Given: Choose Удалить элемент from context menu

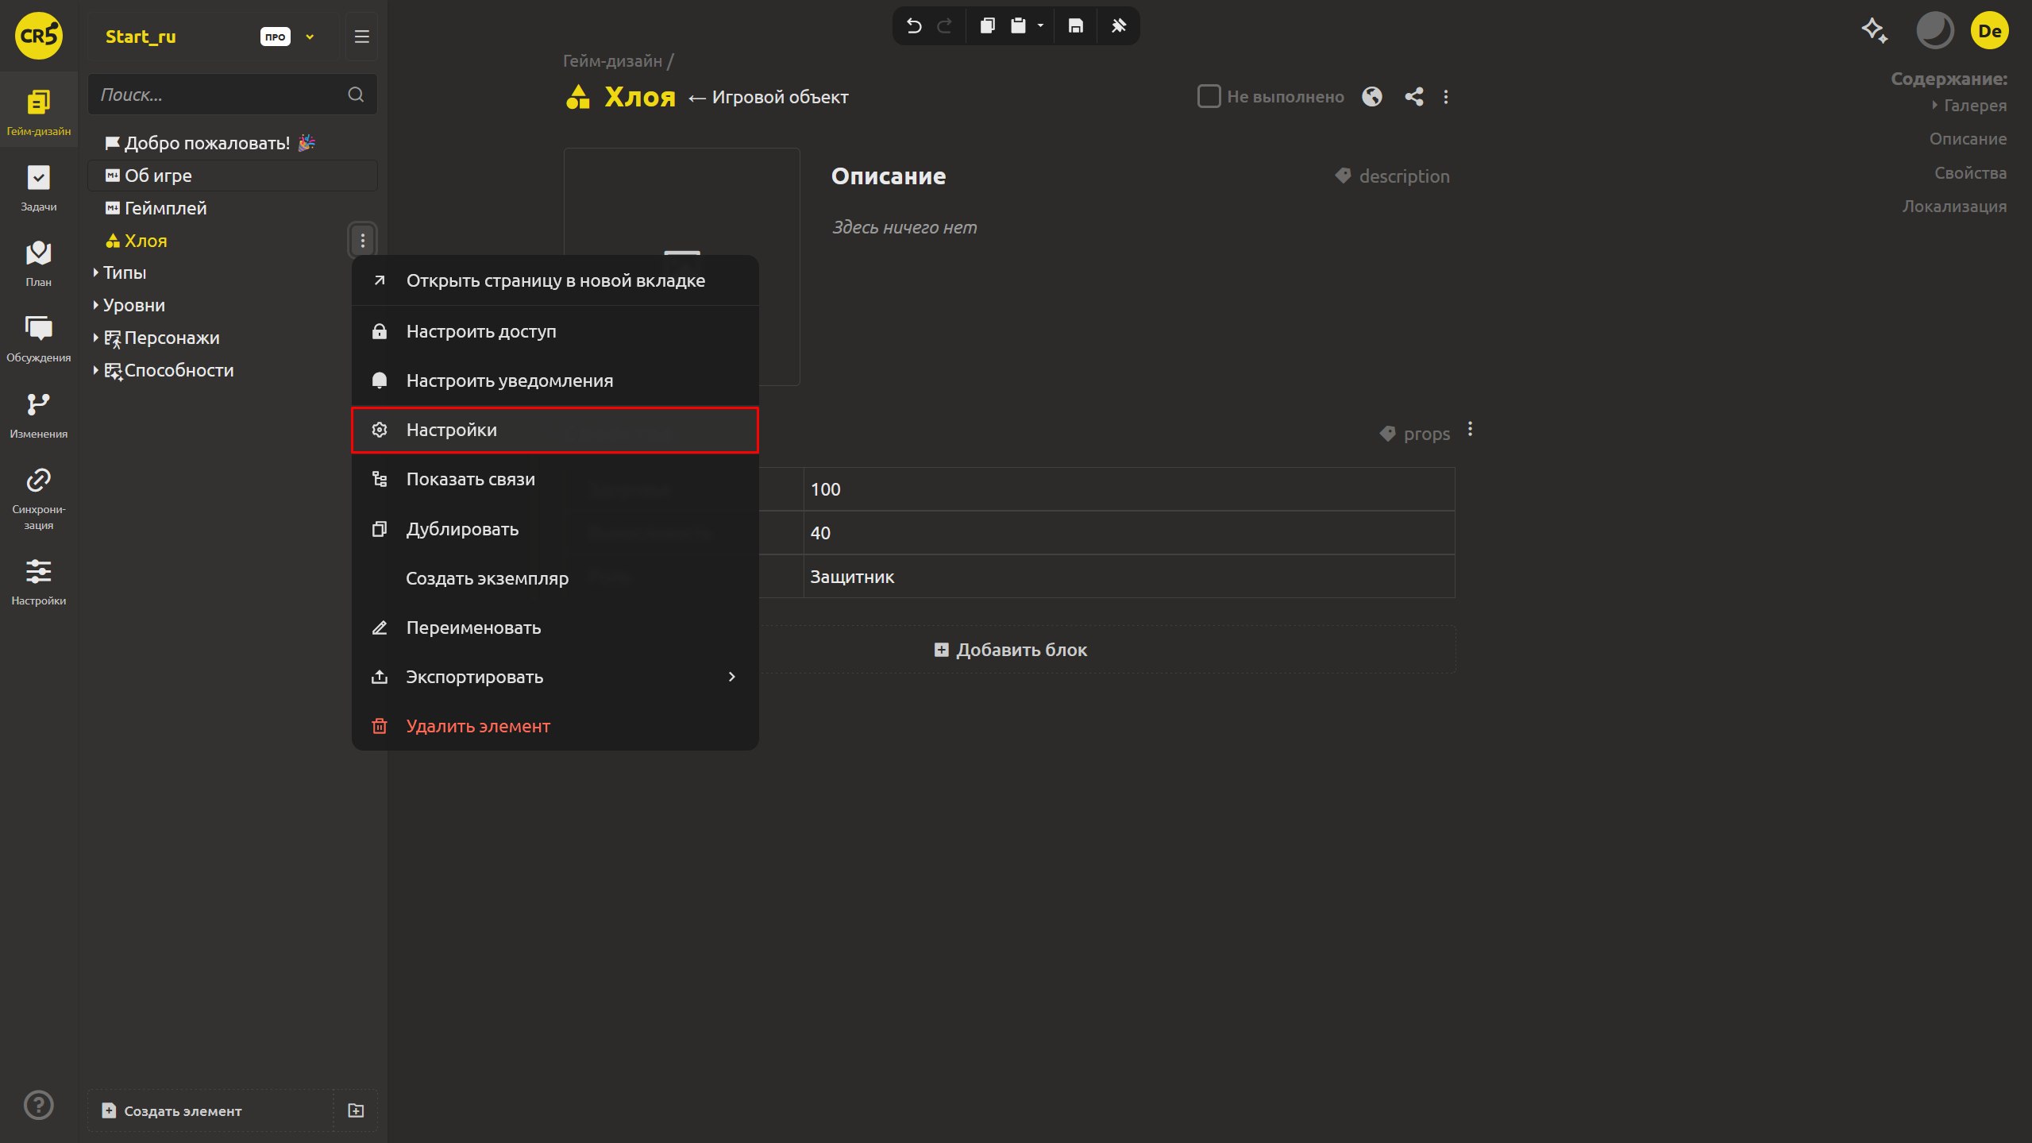Looking at the screenshot, I should pos(555,726).
